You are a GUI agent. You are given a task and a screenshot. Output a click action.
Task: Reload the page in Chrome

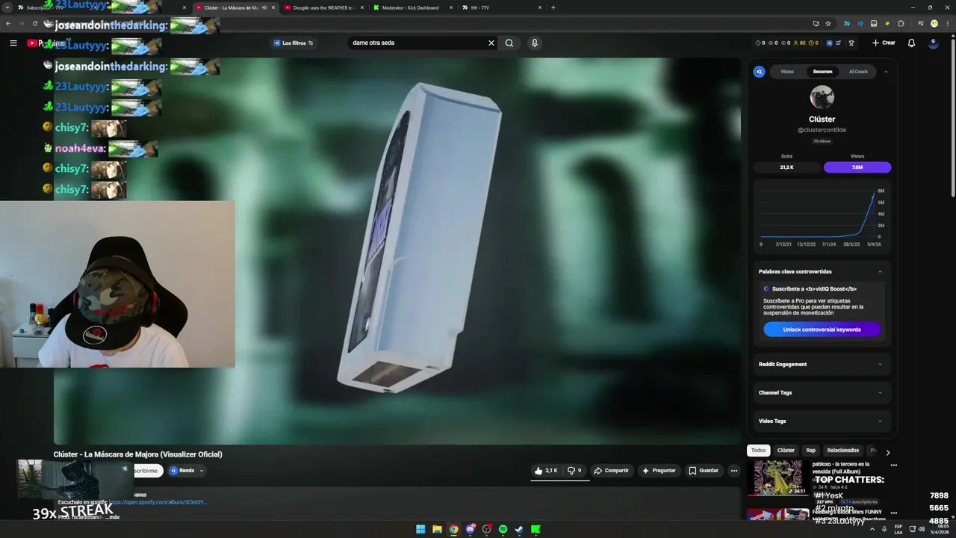(x=34, y=24)
